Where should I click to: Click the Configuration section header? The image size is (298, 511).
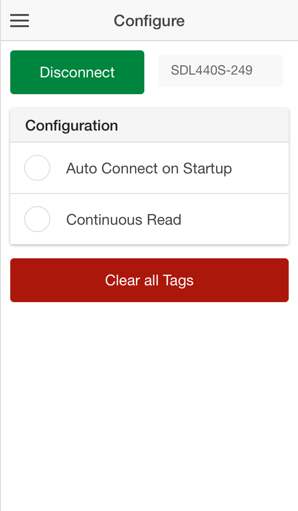72,125
